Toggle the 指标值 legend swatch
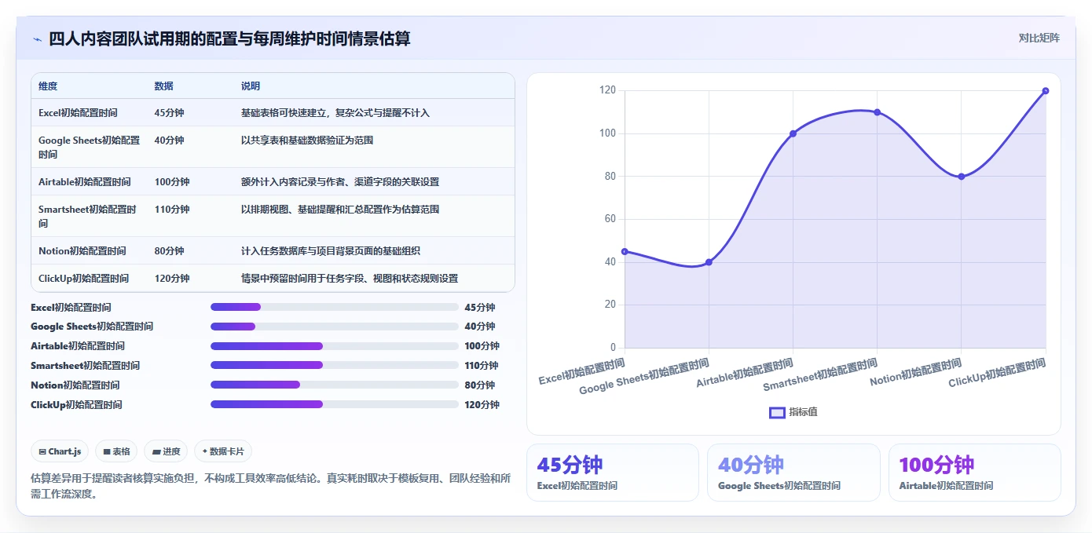Viewport: 1092px width, 533px height. (777, 412)
